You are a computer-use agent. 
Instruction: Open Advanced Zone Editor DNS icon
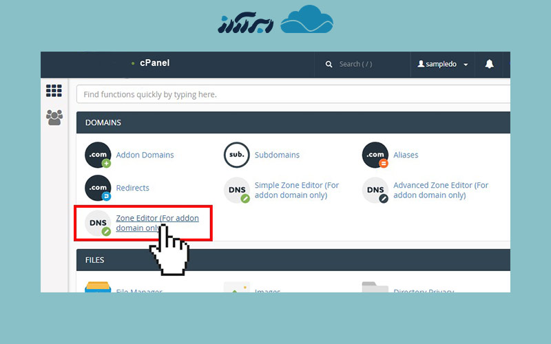point(375,190)
